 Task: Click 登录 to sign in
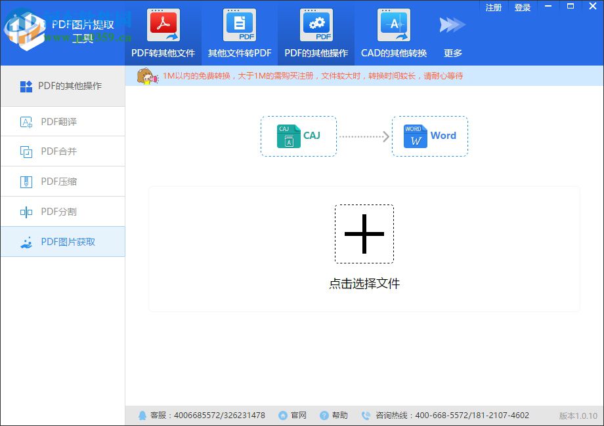523,7
